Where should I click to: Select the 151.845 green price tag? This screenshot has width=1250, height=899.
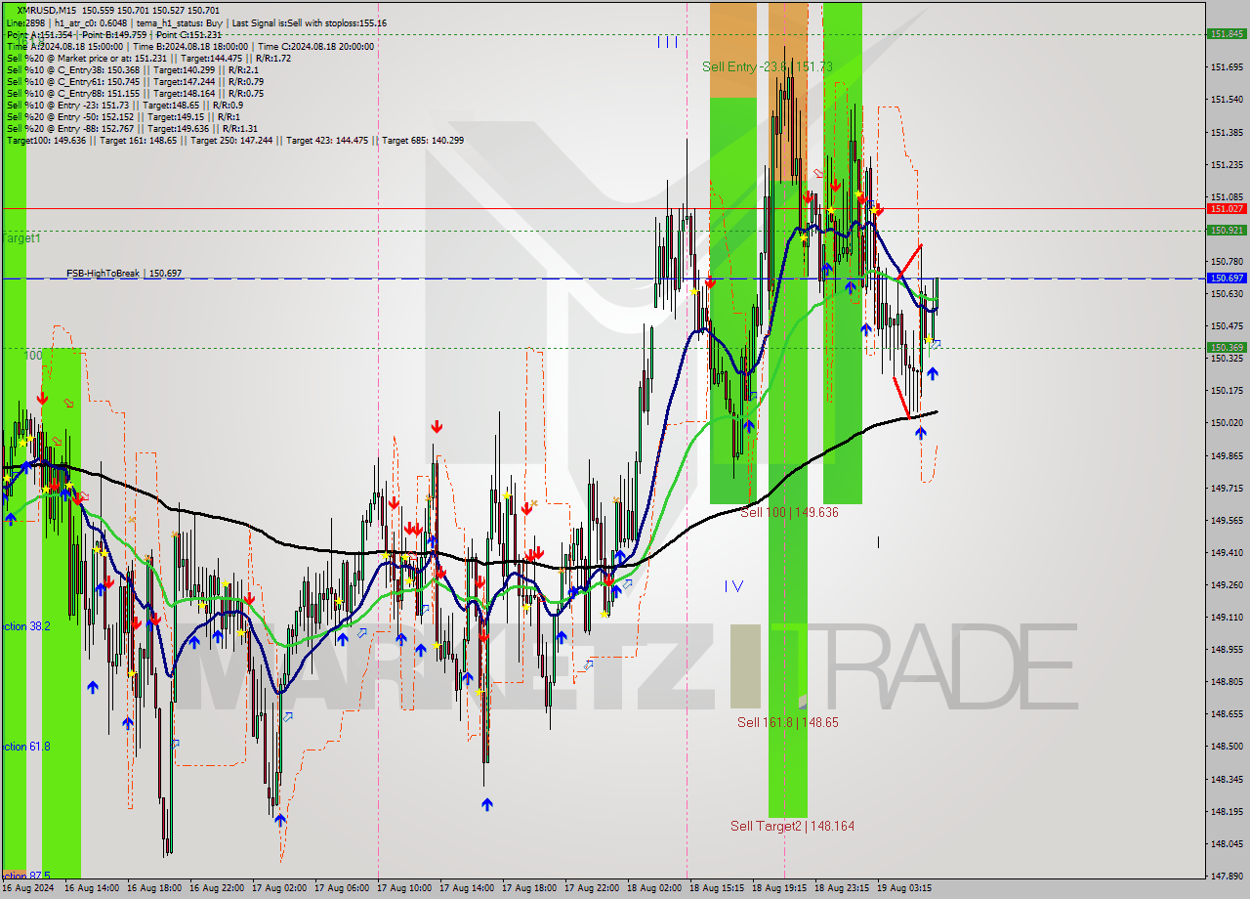point(1227,33)
